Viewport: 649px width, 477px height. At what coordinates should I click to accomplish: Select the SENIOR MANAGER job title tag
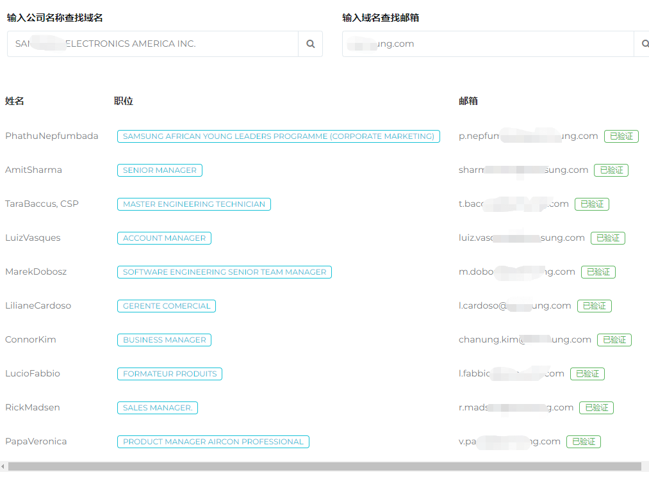tap(160, 170)
